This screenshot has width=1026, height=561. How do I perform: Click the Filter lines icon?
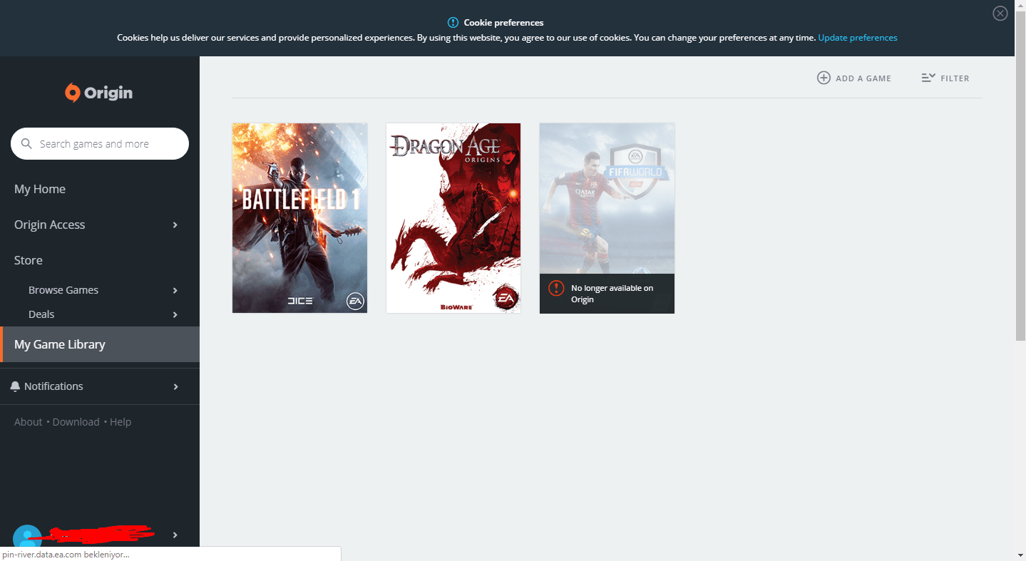click(928, 78)
